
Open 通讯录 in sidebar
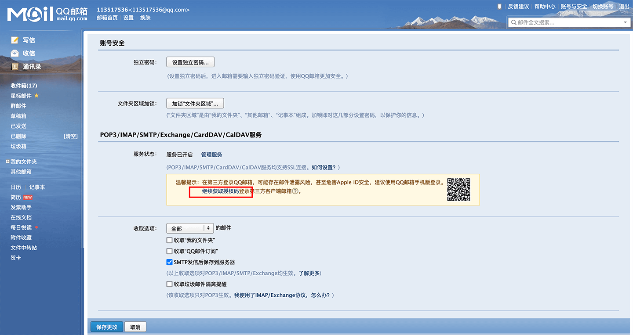(32, 67)
